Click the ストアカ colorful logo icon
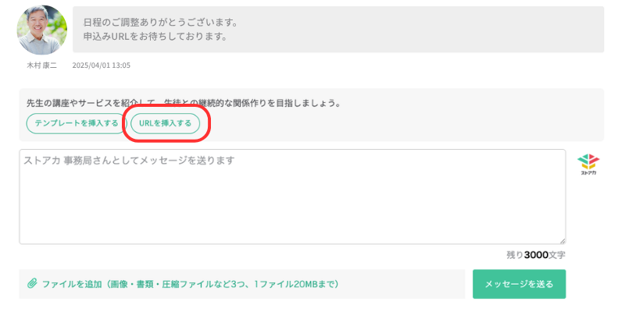 coord(588,161)
